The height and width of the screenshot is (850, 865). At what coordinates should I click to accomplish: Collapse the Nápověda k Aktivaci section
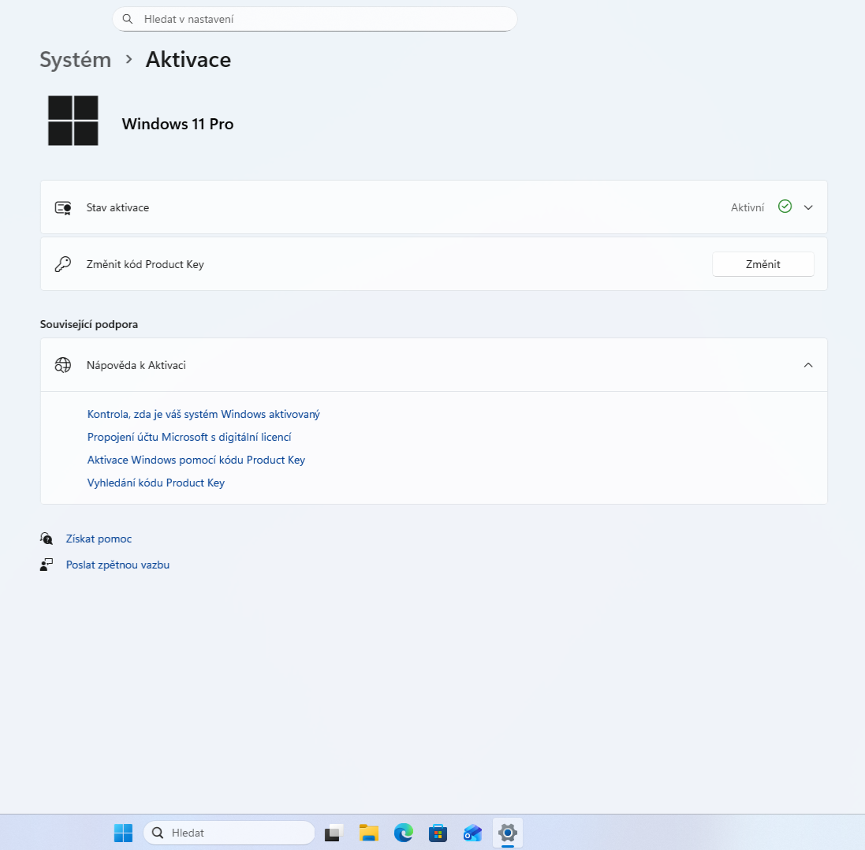pyautogui.click(x=807, y=365)
